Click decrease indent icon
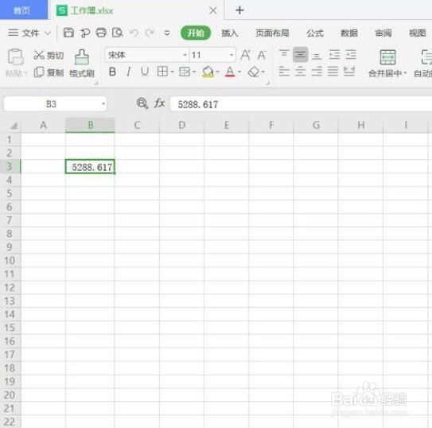Viewport: 432px width, 428px height. (x=334, y=55)
